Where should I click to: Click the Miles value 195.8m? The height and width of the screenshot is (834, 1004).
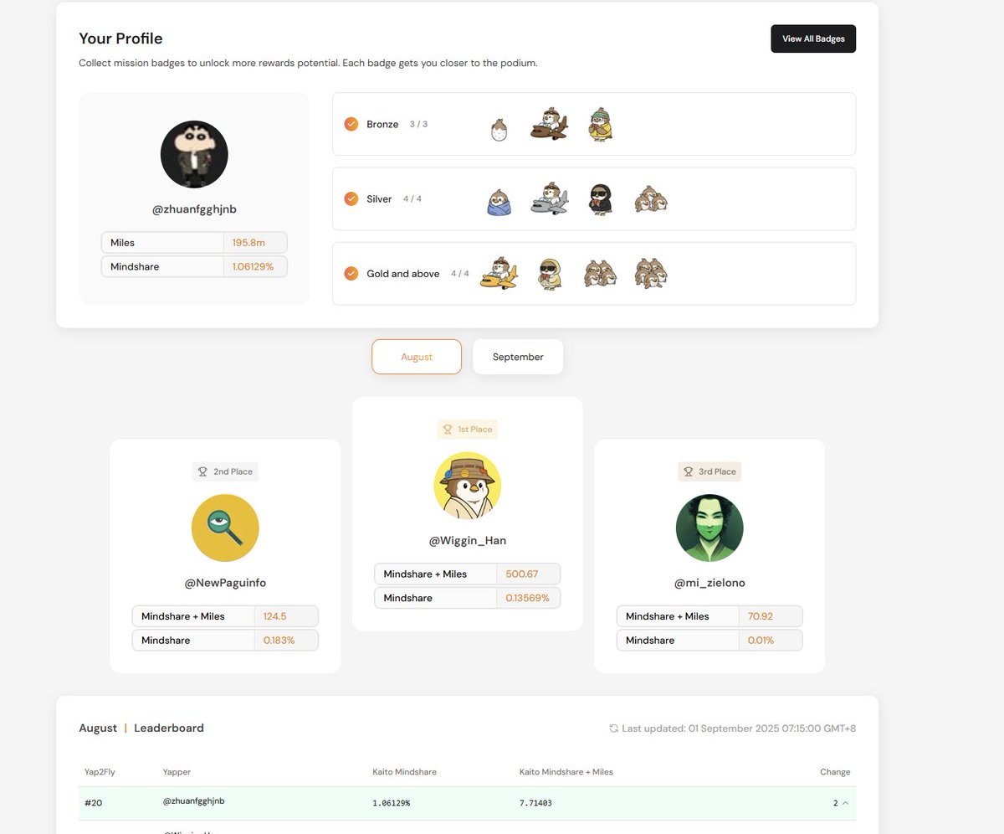[248, 243]
